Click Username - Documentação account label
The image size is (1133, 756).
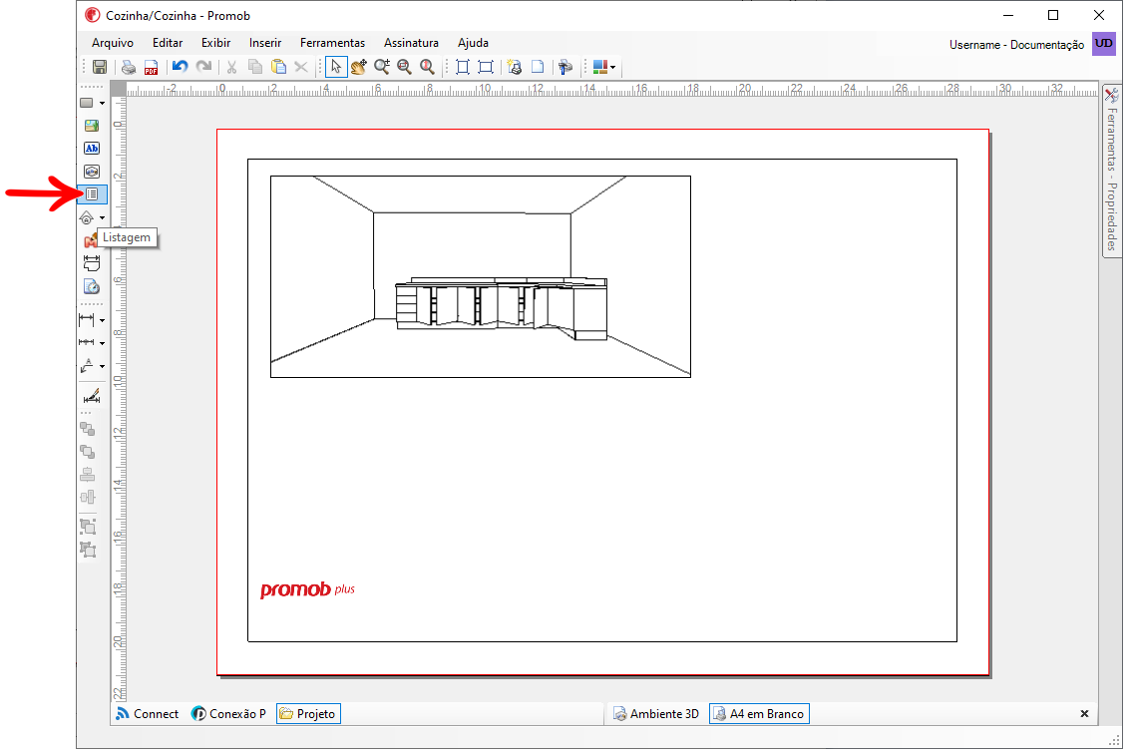[1016, 44]
